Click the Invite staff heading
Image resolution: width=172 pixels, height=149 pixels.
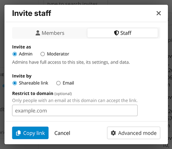(x=32, y=13)
